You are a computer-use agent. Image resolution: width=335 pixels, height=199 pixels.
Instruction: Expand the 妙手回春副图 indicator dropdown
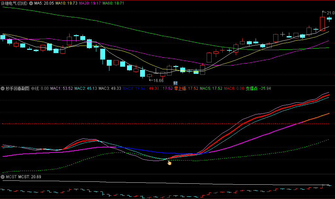pyautogui.click(x=3, y=88)
